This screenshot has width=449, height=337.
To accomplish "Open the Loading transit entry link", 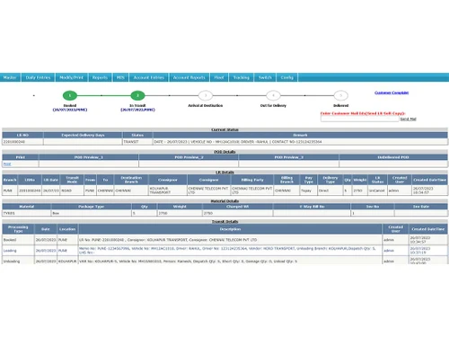I will tap(10, 251).
